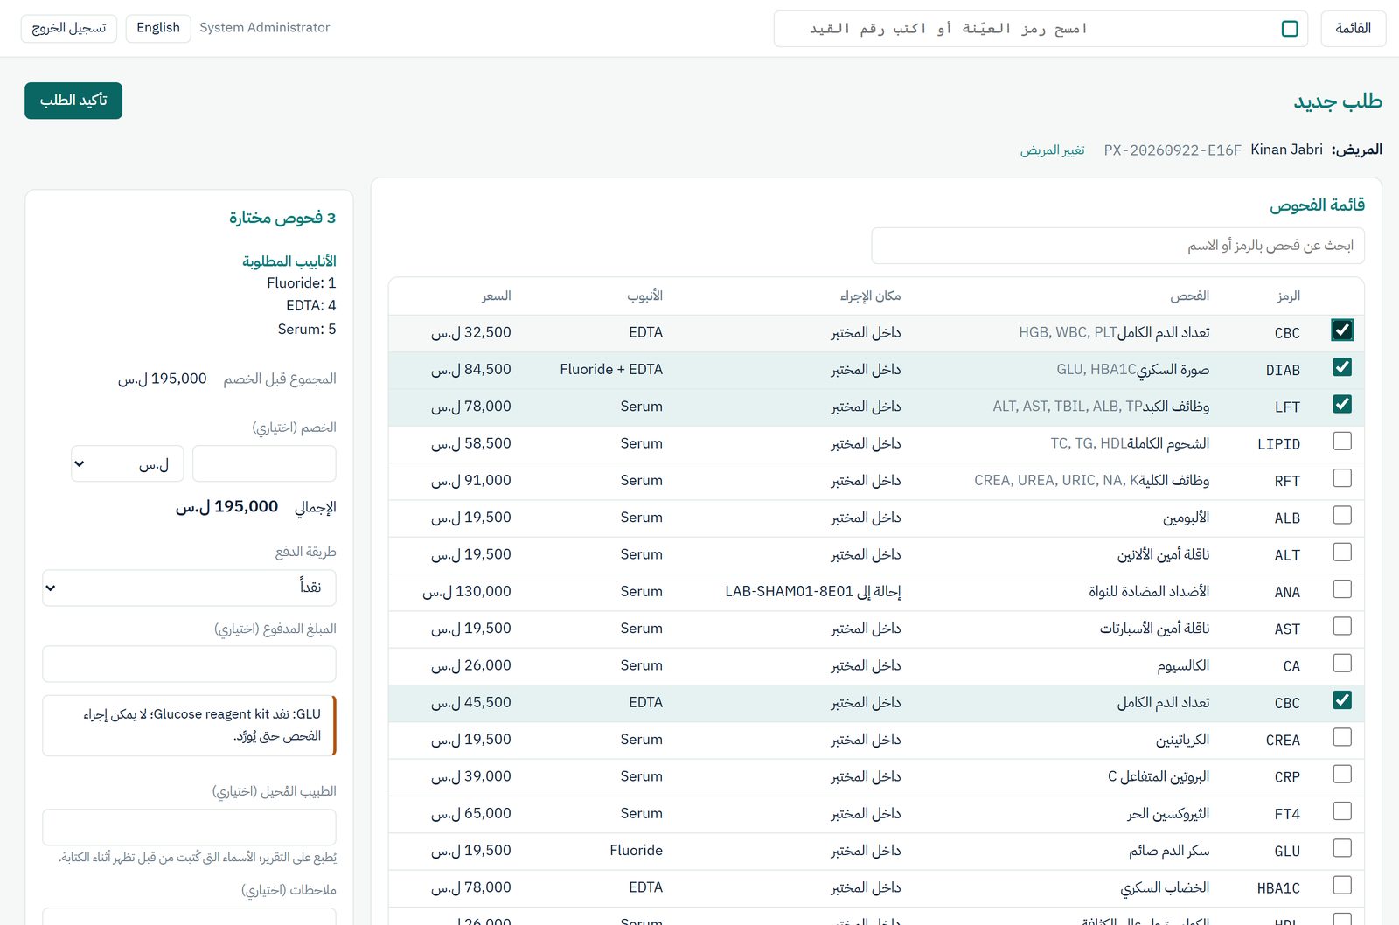
Task: Click the 130,000 price of ANA
Action: [467, 592]
